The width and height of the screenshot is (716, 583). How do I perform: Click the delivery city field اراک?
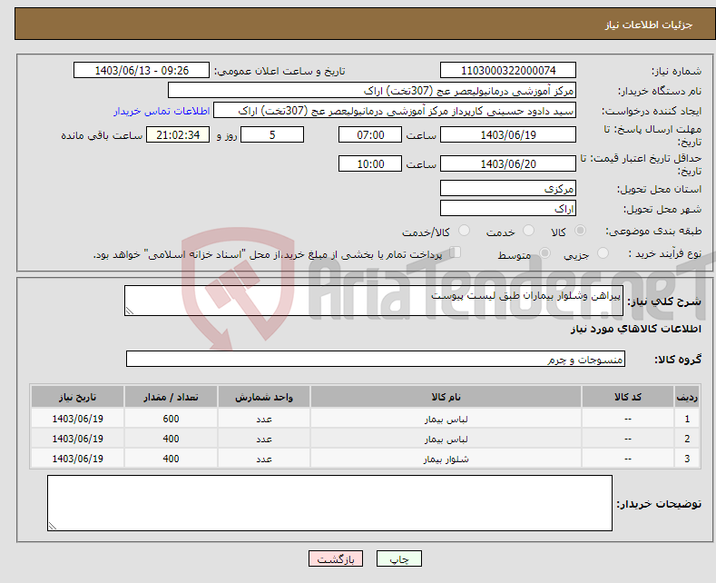[508, 208]
